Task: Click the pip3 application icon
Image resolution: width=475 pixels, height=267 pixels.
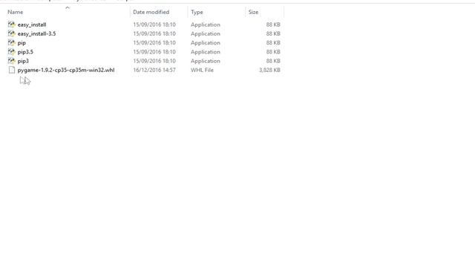Action: pos(12,61)
